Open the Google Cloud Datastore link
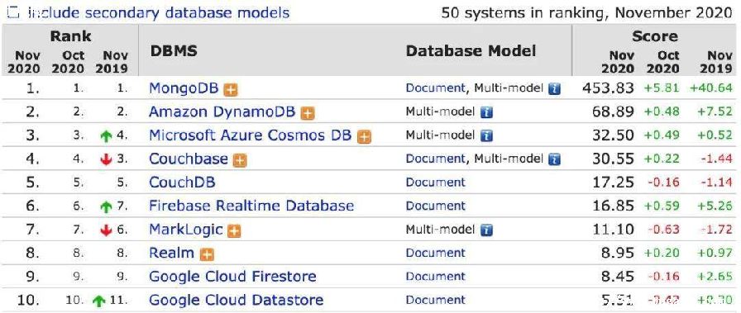 tap(237, 301)
